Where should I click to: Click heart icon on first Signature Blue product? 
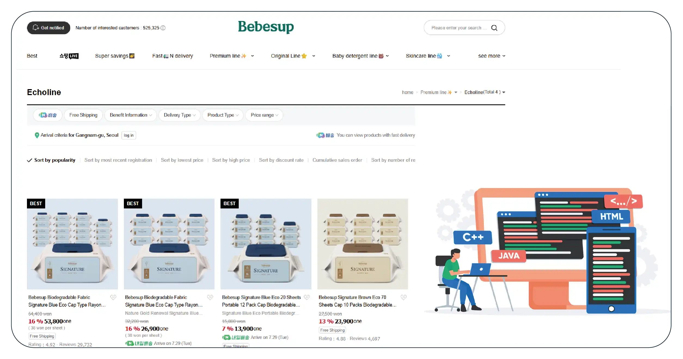(x=113, y=297)
